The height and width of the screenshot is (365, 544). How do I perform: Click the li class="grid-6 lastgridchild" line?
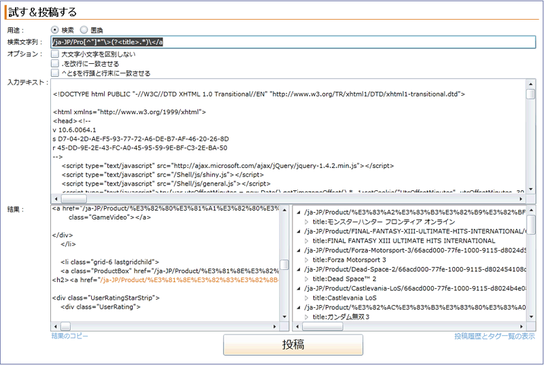pos(109,262)
